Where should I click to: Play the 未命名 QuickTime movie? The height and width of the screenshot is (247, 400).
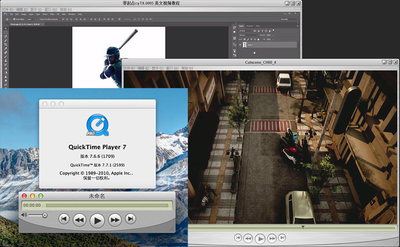click(x=97, y=220)
